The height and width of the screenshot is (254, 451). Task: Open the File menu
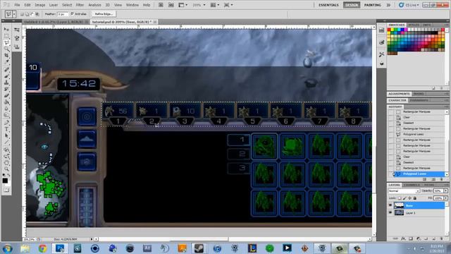tap(17, 5)
